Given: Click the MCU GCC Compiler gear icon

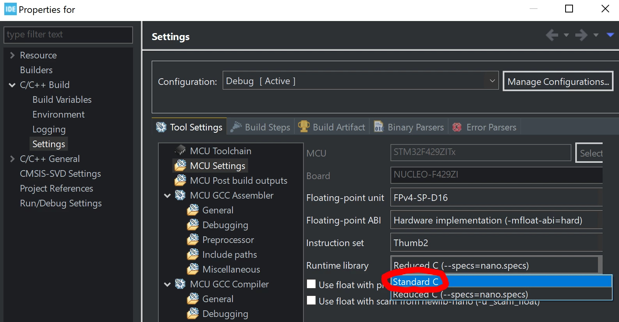Looking at the screenshot, I should tap(180, 284).
